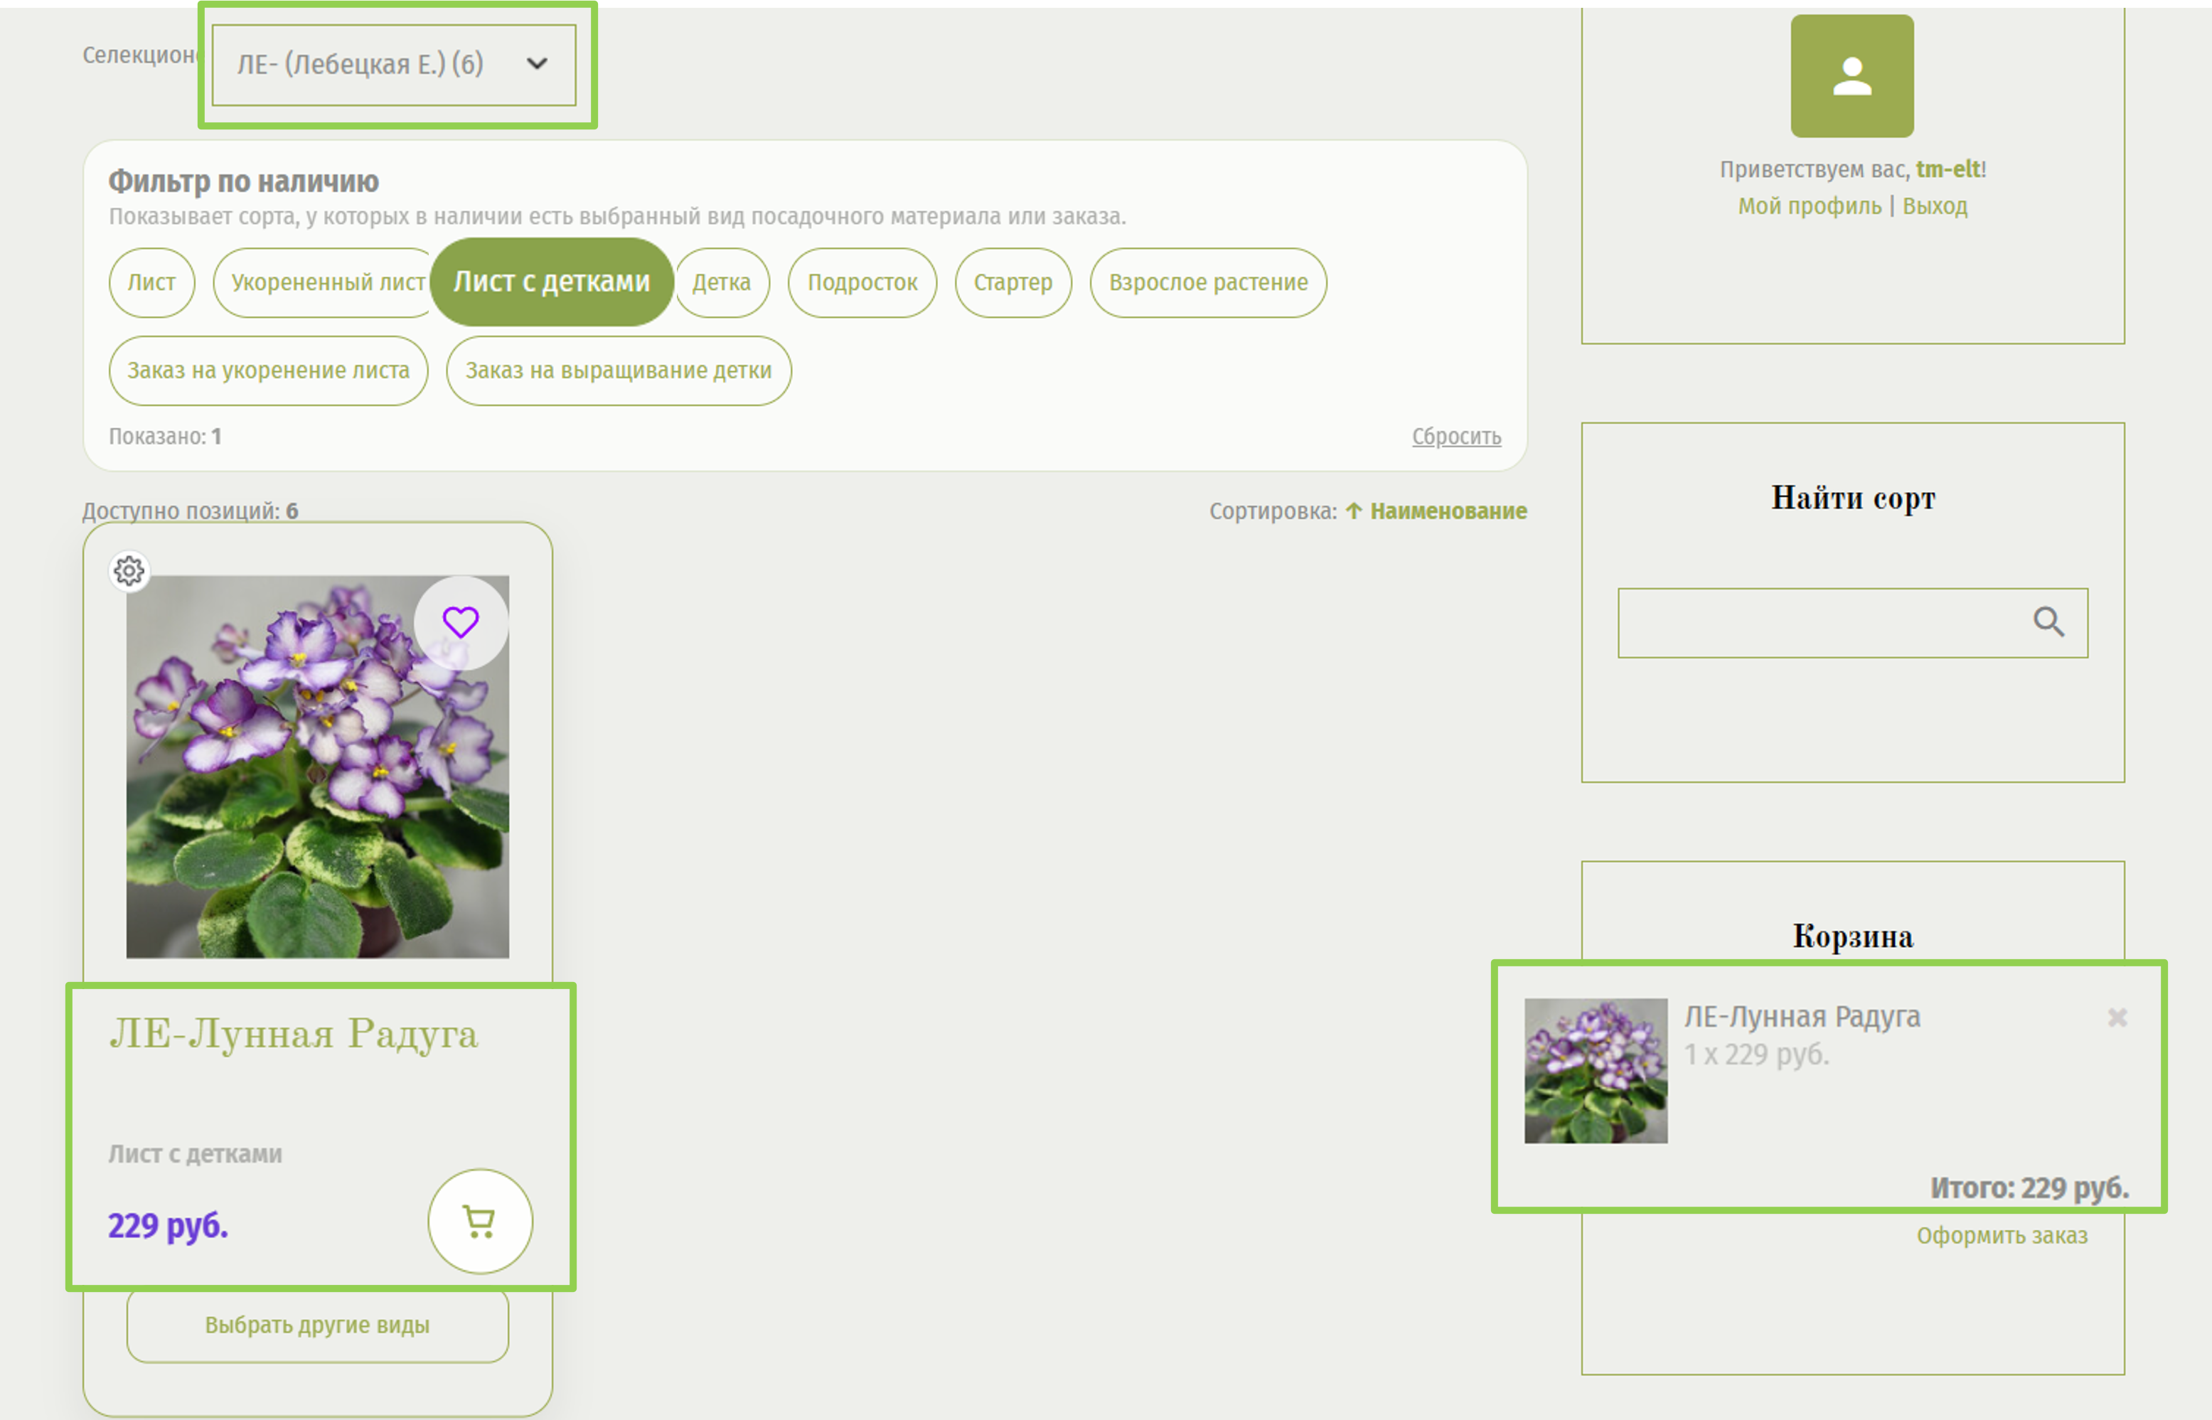Screen dimensions: 2212x1420
Task: Select the Подросток filter chip
Action: pyautogui.click(x=862, y=282)
